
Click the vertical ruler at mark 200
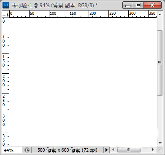(4, 81)
